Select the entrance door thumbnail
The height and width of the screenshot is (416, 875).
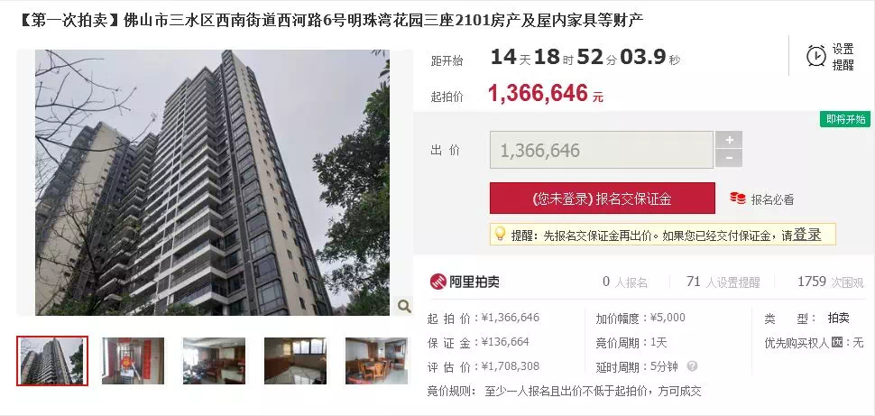[133, 361]
